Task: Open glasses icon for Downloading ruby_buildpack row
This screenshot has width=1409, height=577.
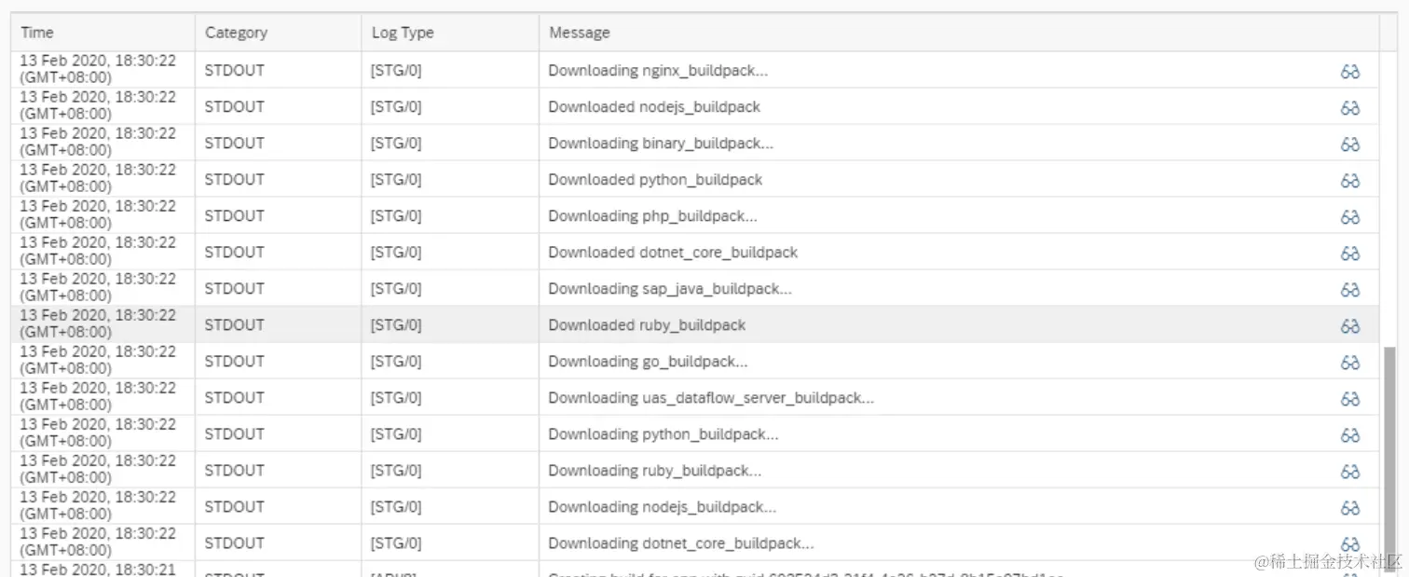Action: [x=1350, y=472]
